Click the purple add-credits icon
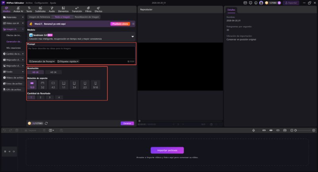The height and width of the screenshot is (172, 318). [x=279, y=3]
